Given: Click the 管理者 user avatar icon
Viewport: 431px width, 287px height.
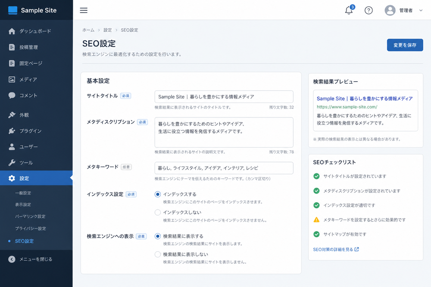Looking at the screenshot, I should click(390, 10).
